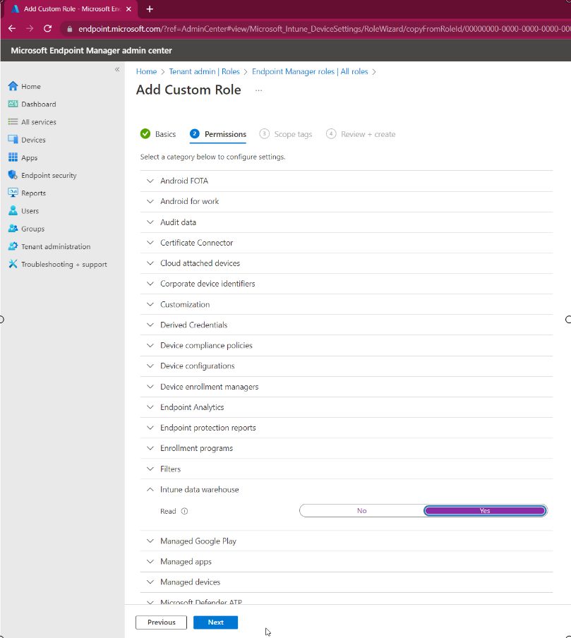This screenshot has width=571, height=638.
Task: Click the site lock icon in address bar
Action: tap(70, 29)
